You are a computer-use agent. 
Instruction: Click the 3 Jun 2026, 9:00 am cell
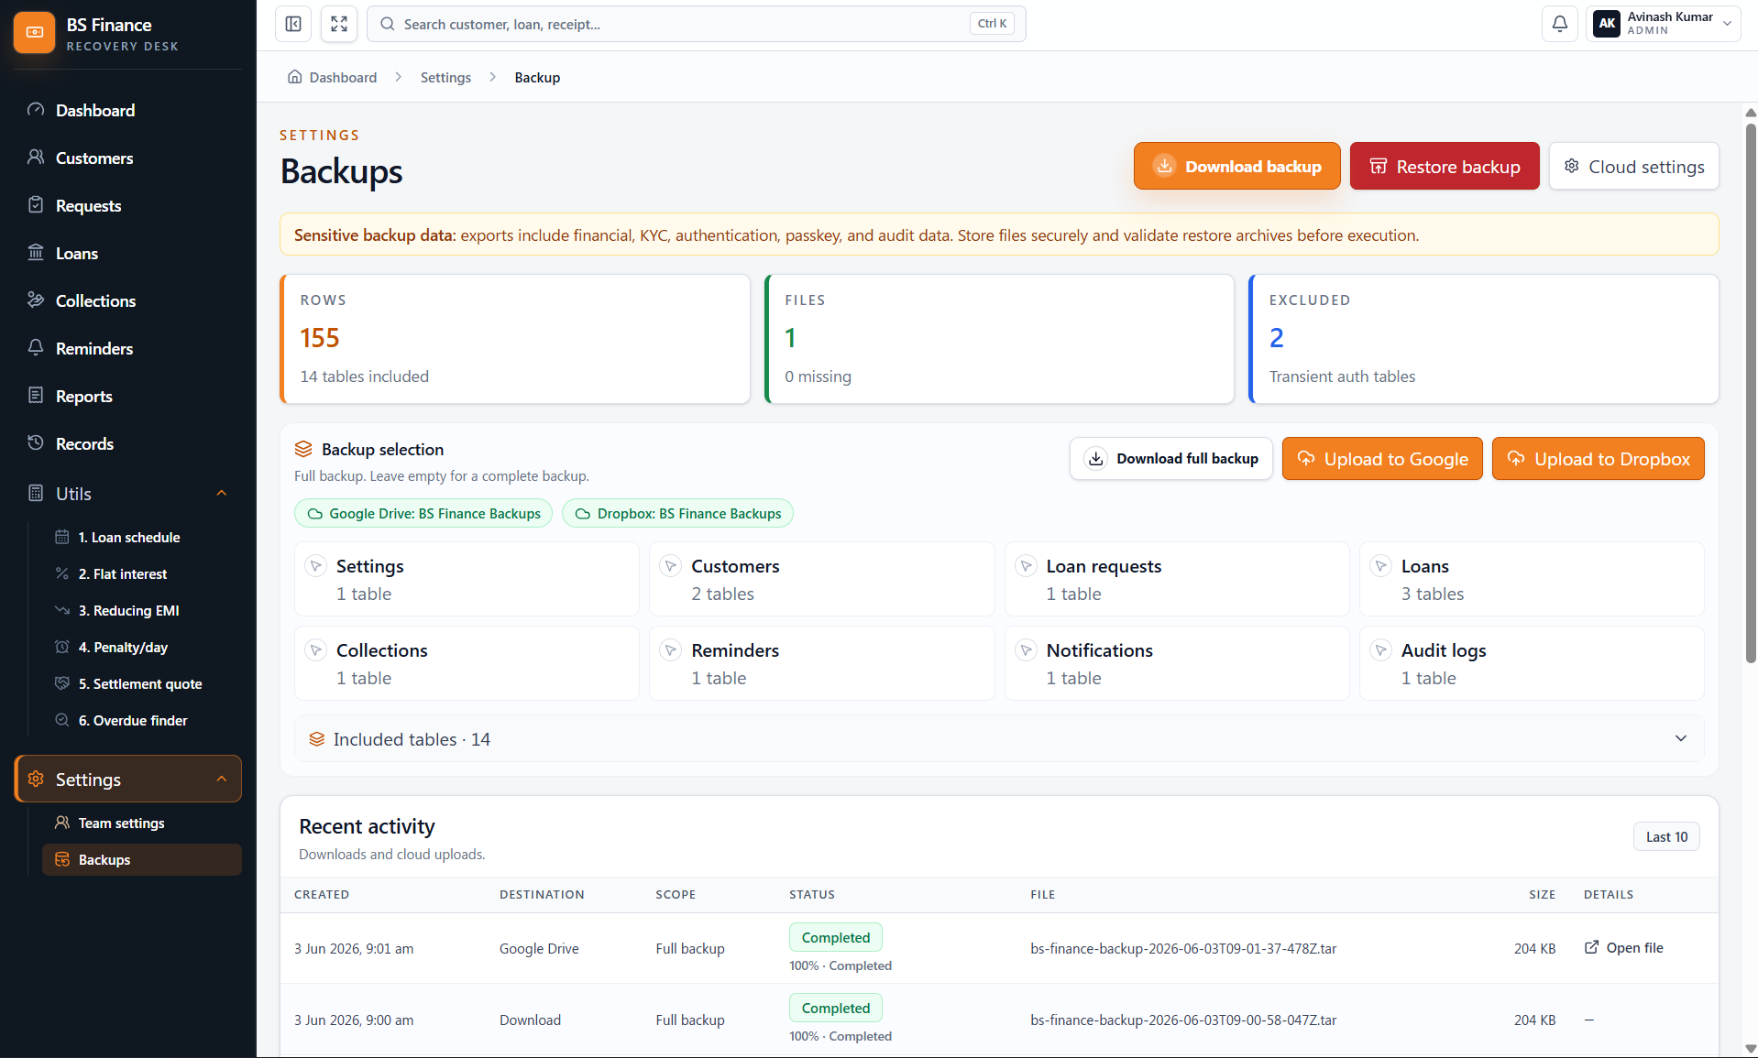tap(354, 1020)
